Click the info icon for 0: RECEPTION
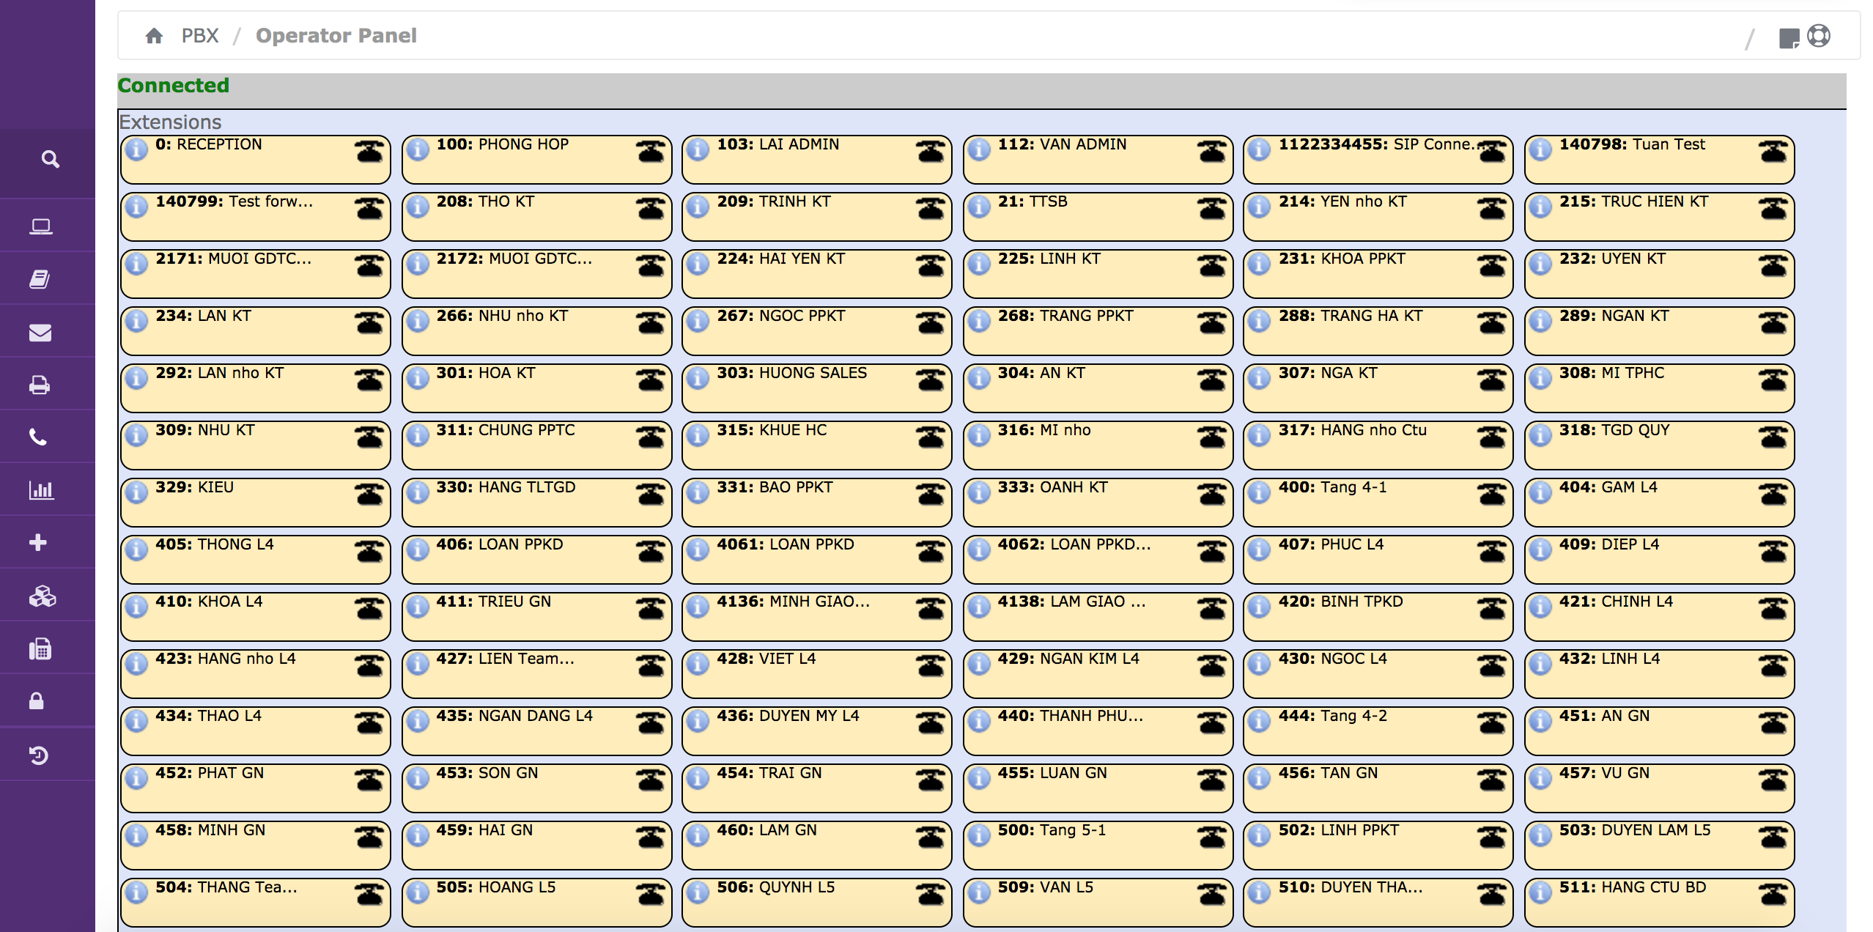The image size is (1873, 932). (x=136, y=150)
